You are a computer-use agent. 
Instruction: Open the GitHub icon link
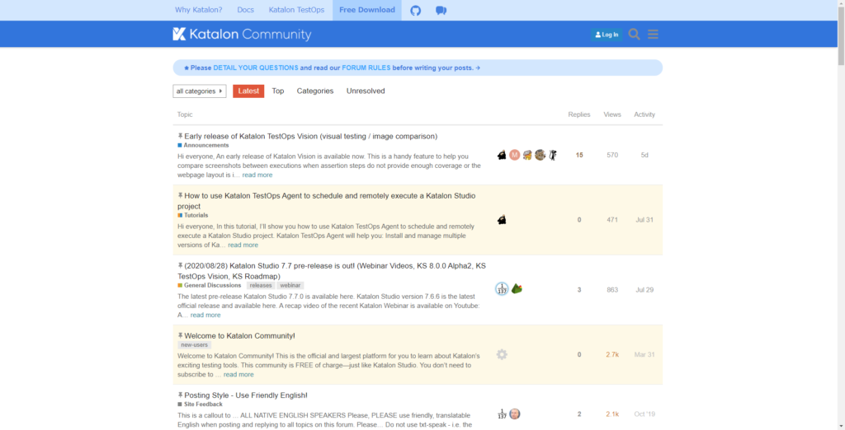[416, 10]
